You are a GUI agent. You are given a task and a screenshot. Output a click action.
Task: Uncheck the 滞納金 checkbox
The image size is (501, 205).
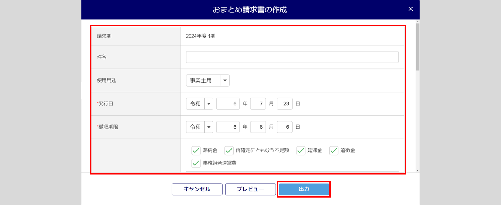196,150
